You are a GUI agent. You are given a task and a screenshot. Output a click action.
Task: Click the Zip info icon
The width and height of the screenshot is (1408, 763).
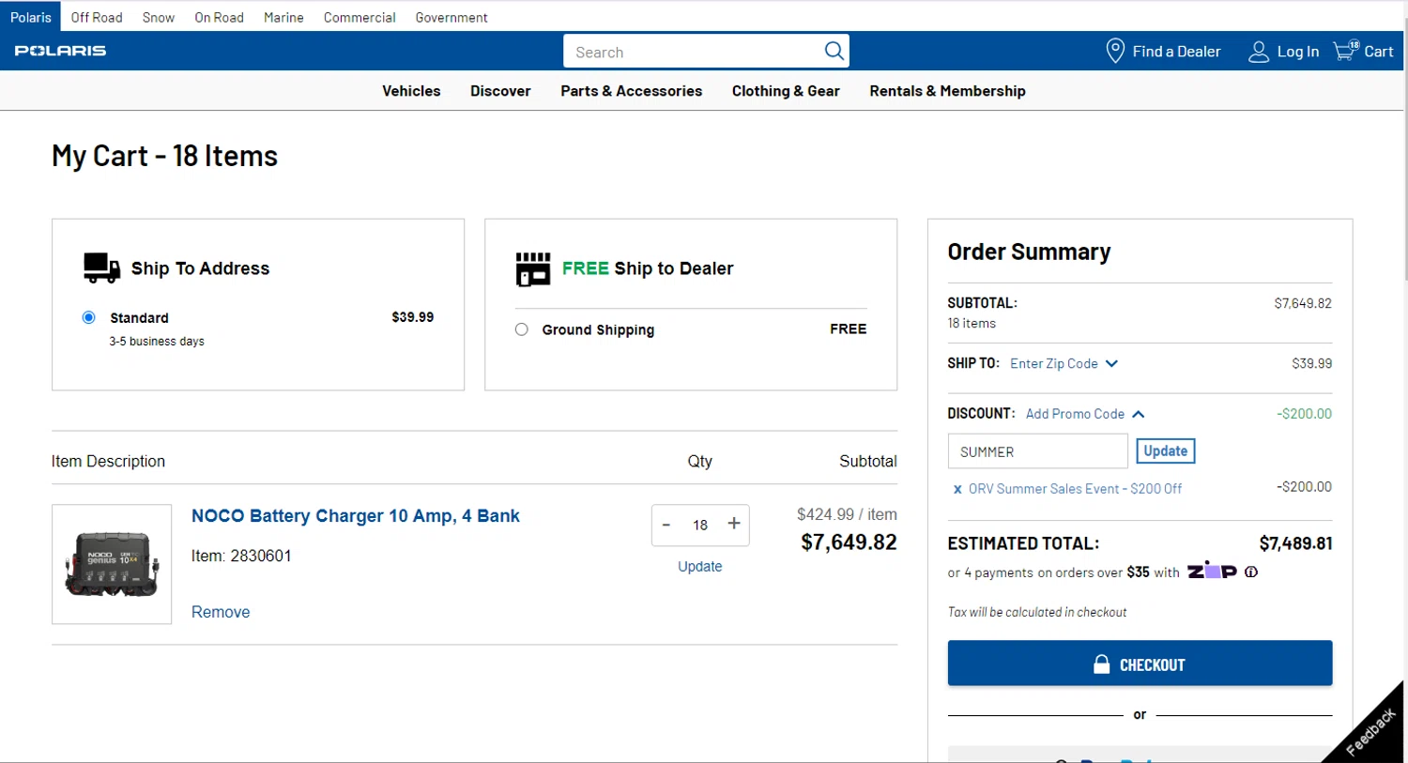point(1251,572)
